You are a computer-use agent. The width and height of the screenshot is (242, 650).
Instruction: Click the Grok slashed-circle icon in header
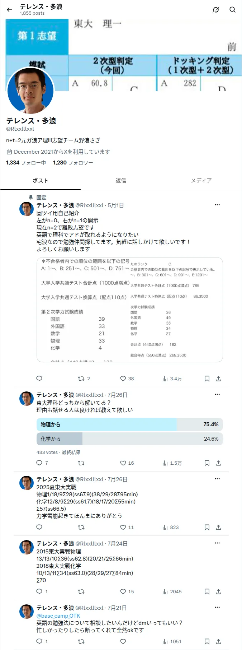pyautogui.click(x=216, y=10)
